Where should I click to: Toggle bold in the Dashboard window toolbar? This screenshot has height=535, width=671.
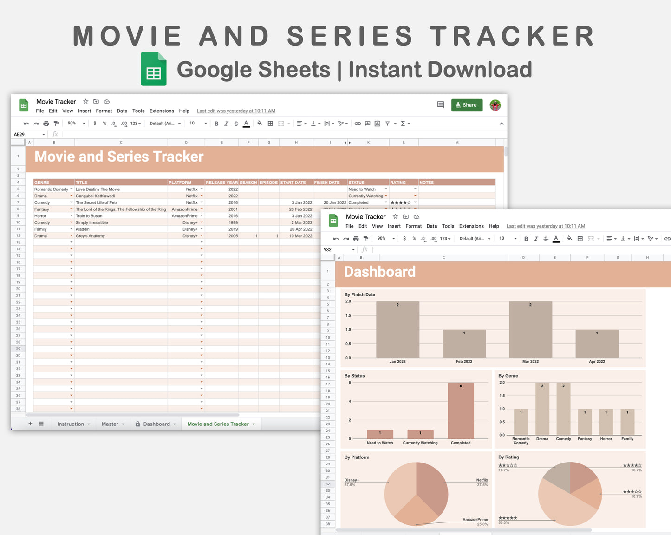pos(526,239)
